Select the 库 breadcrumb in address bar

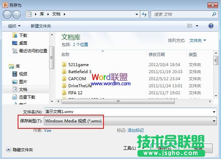(x=42, y=14)
